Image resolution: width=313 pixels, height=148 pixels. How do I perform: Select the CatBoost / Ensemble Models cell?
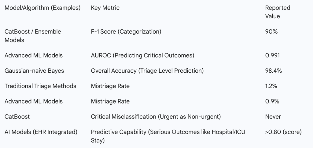click(x=33, y=36)
